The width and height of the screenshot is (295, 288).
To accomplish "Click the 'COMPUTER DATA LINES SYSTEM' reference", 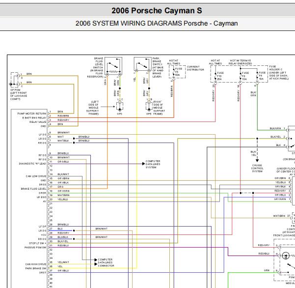I will pos(153,164).
